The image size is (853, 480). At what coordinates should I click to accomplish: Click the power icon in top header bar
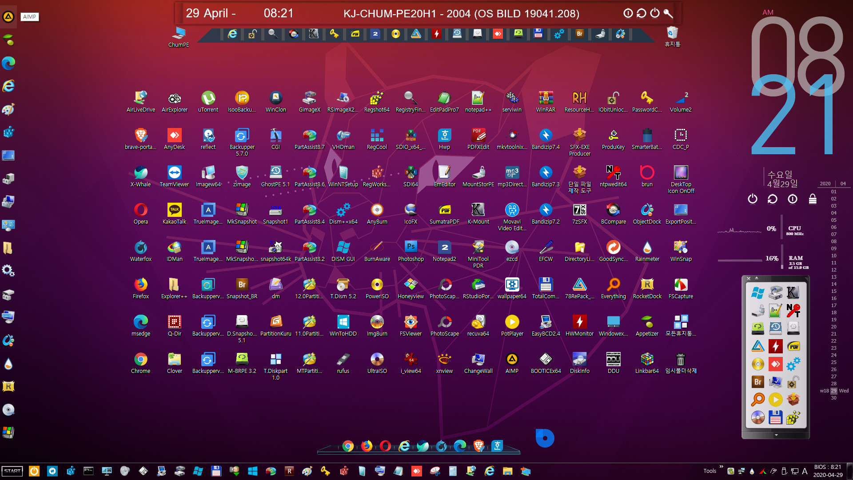pyautogui.click(x=655, y=13)
